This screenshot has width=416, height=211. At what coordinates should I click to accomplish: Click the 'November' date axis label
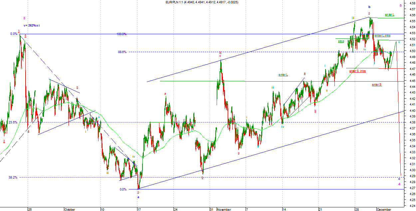tap(224, 209)
